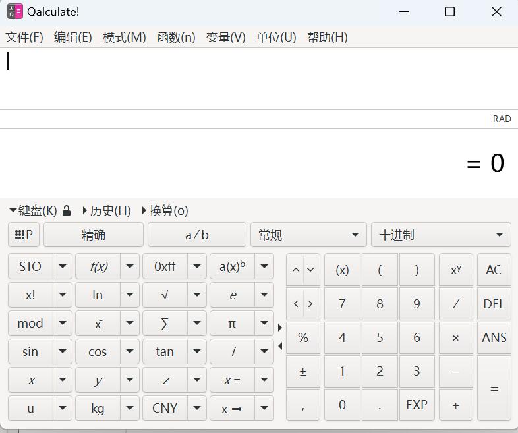Click the CNY currency button
Screen dimensions: 518x433
165,408
